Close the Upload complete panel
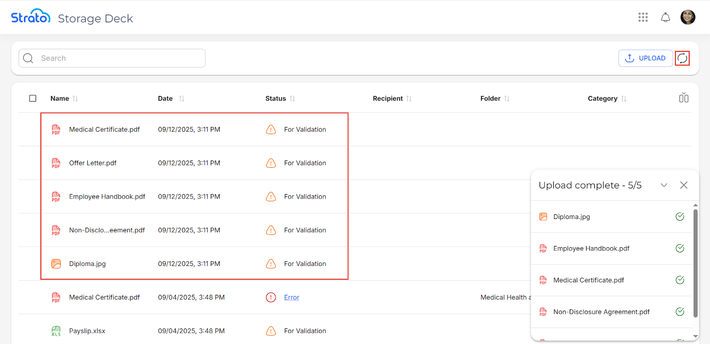 (x=684, y=185)
